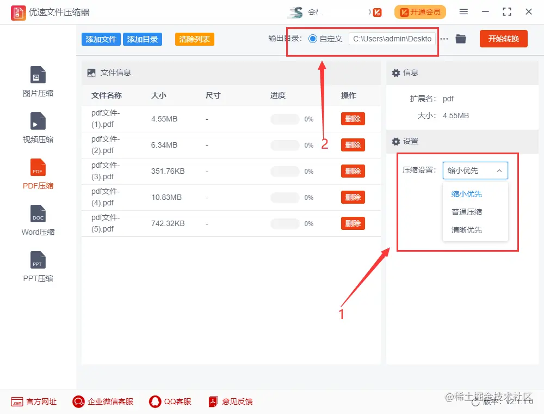Maximize the window from title bar
This screenshot has height=414, width=544.
[507, 12]
